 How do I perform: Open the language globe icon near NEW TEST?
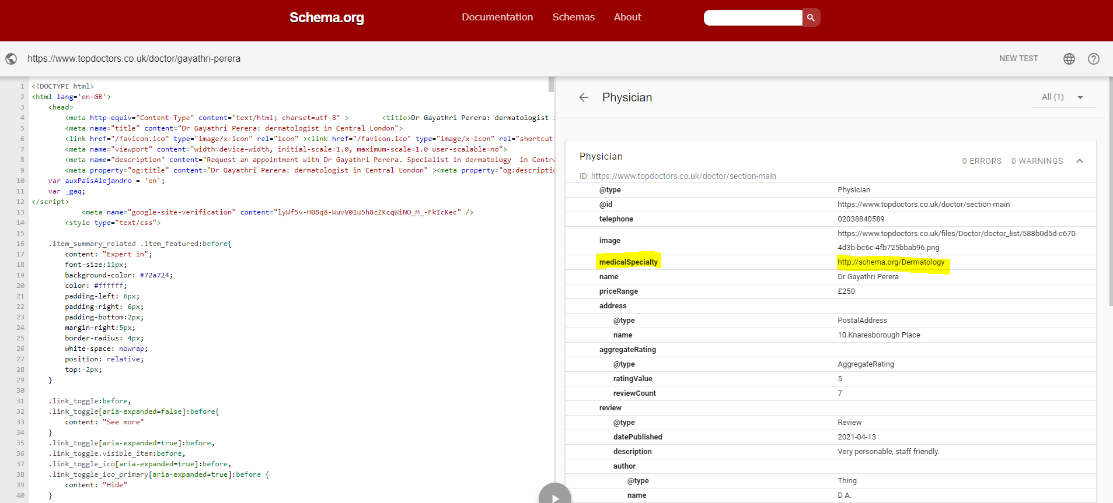(1069, 59)
